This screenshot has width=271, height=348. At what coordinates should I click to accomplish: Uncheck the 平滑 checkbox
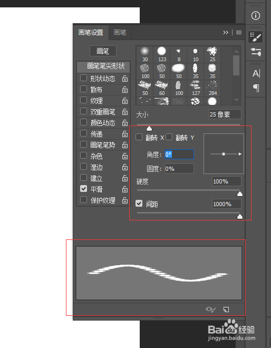pyautogui.click(x=83, y=189)
